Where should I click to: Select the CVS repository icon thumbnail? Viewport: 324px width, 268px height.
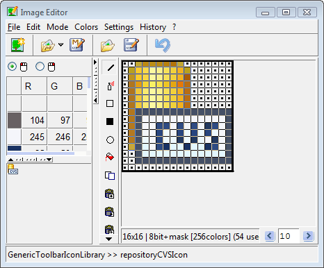point(13,169)
